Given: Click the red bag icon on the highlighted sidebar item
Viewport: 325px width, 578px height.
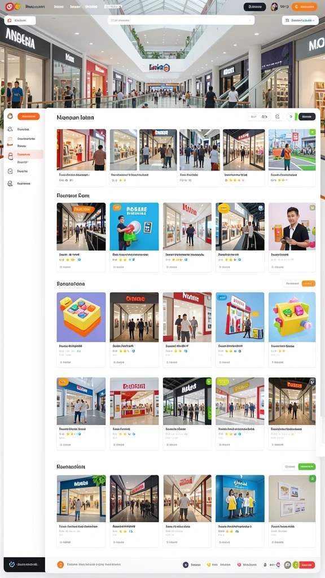Looking at the screenshot, I should pyautogui.click(x=11, y=156).
